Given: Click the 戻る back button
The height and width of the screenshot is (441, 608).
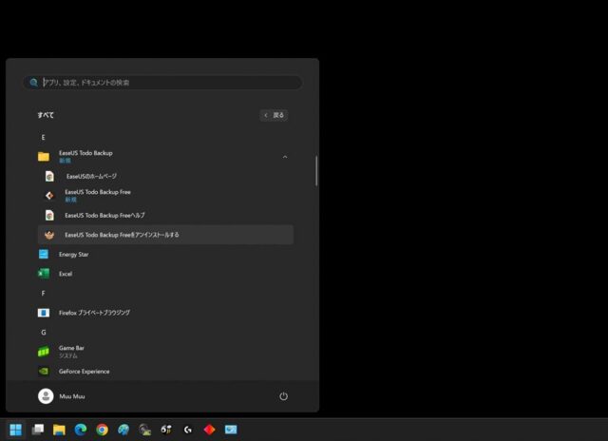Looking at the screenshot, I should [x=274, y=115].
